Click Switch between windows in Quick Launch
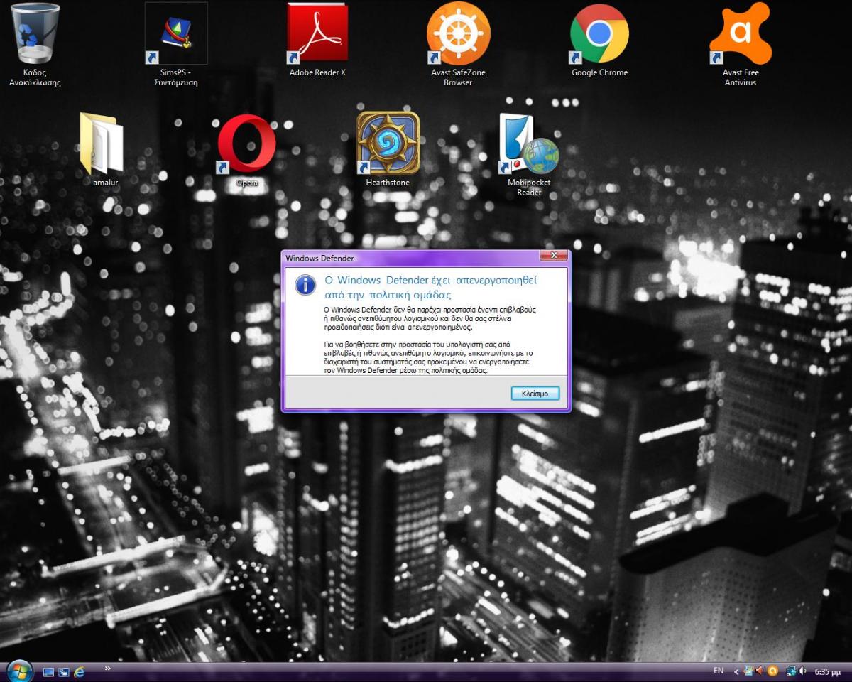 click(64, 671)
